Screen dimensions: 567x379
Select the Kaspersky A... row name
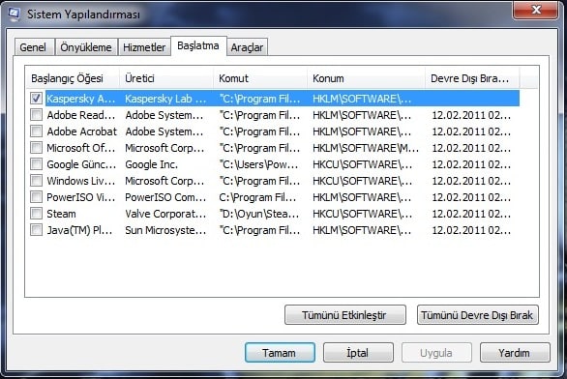pos(81,99)
